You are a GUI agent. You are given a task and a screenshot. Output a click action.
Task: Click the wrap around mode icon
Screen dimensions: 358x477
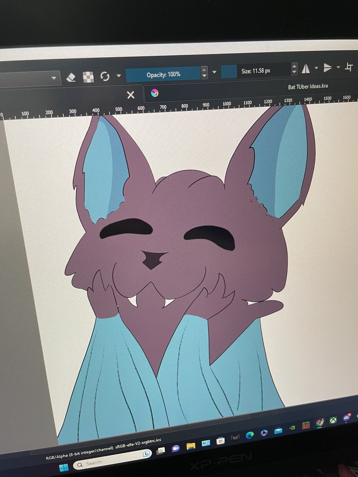(349, 67)
